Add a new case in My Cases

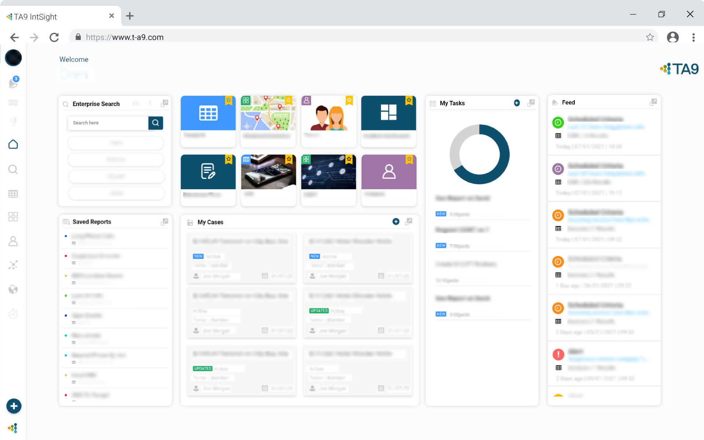(396, 221)
